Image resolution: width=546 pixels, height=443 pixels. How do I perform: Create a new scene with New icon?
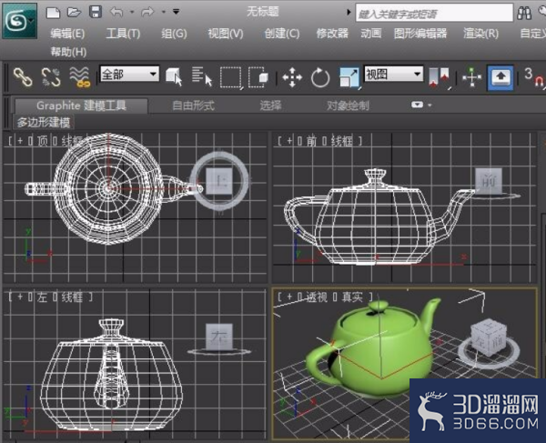[53, 13]
